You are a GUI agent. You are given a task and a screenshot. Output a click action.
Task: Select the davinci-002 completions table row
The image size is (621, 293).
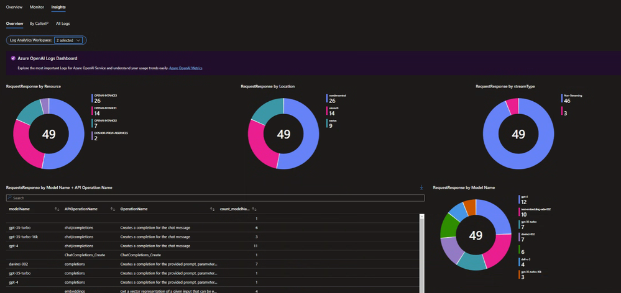(x=133, y=264)
